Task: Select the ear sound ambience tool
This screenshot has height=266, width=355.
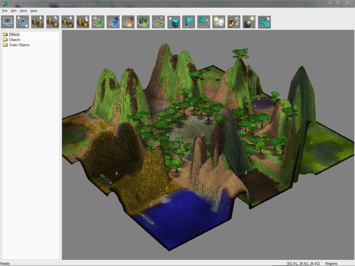Action: pos(234,22)
